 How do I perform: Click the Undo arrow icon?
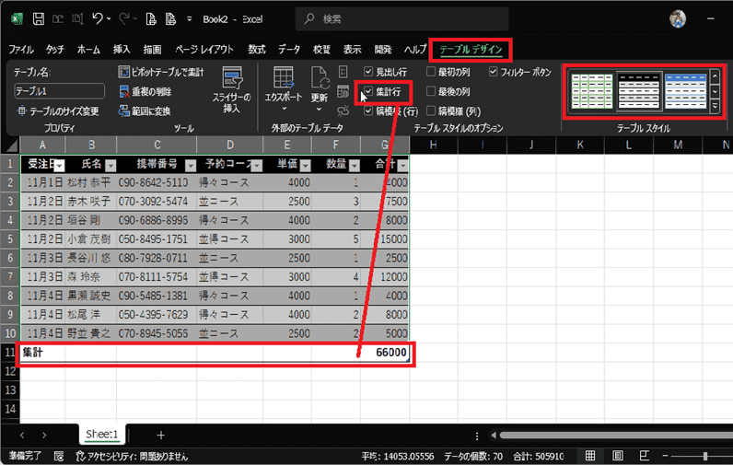(99, 18)
